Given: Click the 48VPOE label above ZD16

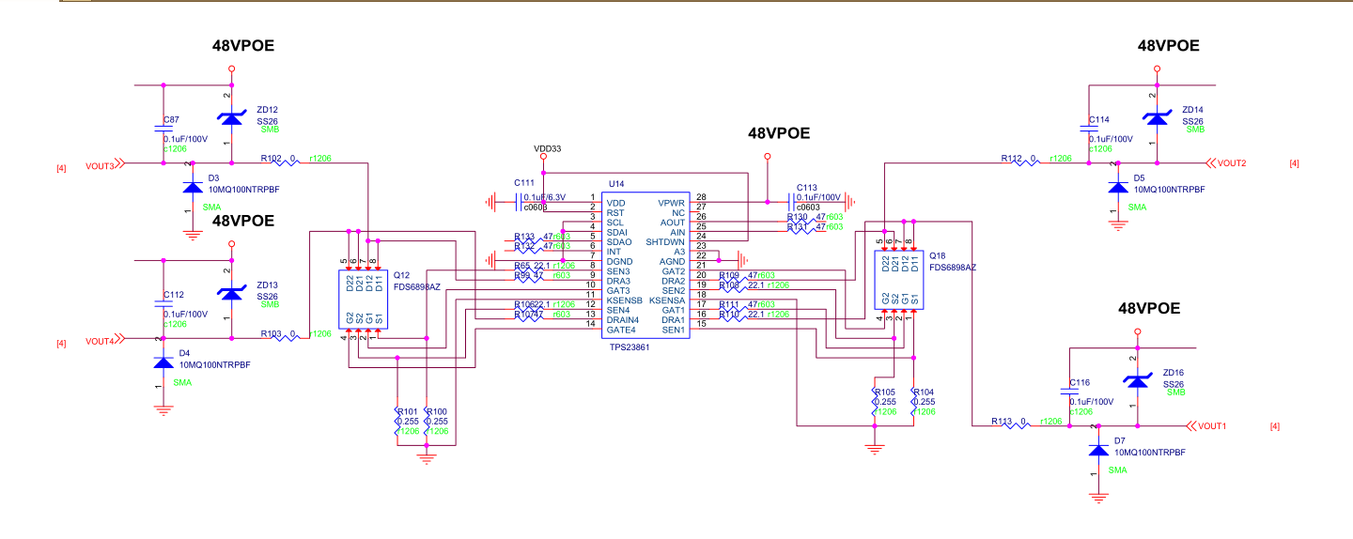Looking at the screenshot, I should pyautogui.click(x=1149, y=308).
